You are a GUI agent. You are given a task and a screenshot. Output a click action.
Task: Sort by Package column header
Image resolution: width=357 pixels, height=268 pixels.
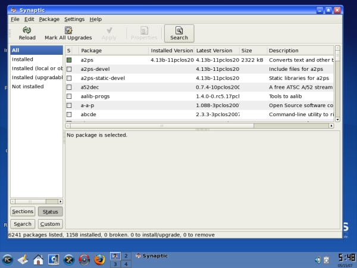pyautogui.click(x=114, y=51)
